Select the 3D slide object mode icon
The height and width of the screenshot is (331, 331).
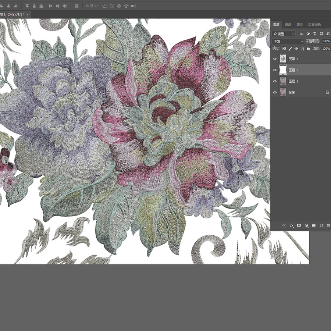(126, 6)
